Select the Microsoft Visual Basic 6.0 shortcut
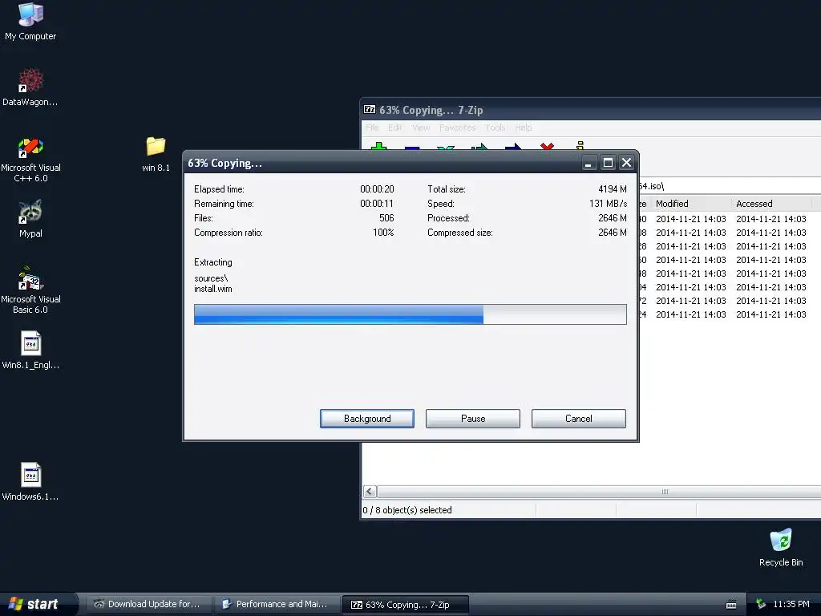This screenshot has height=616, width=821. coord(30,290)
